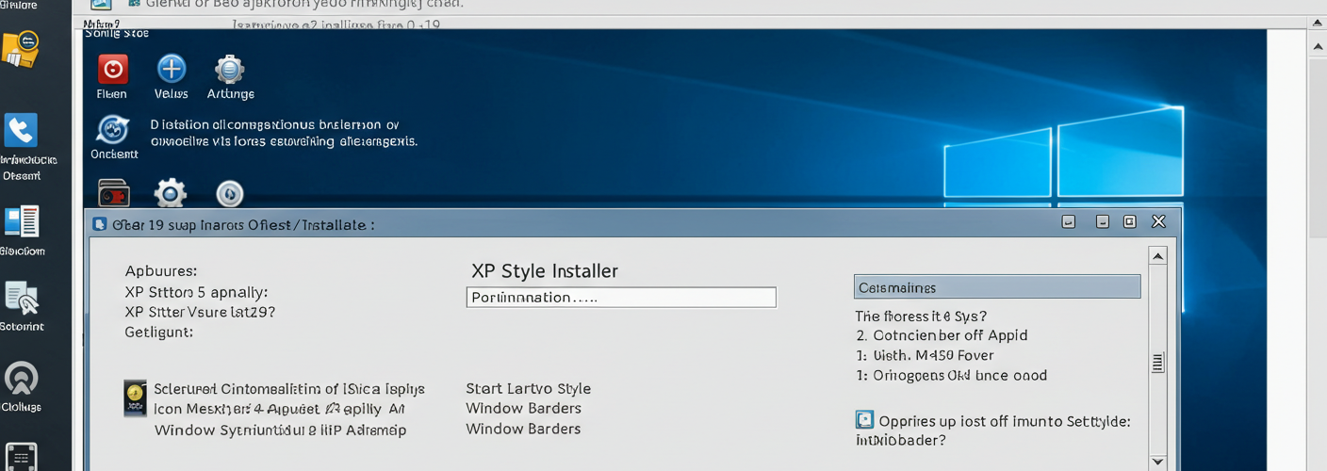
Task: Click the dialog scrollbar down arrow
Action: (1158, 462)
